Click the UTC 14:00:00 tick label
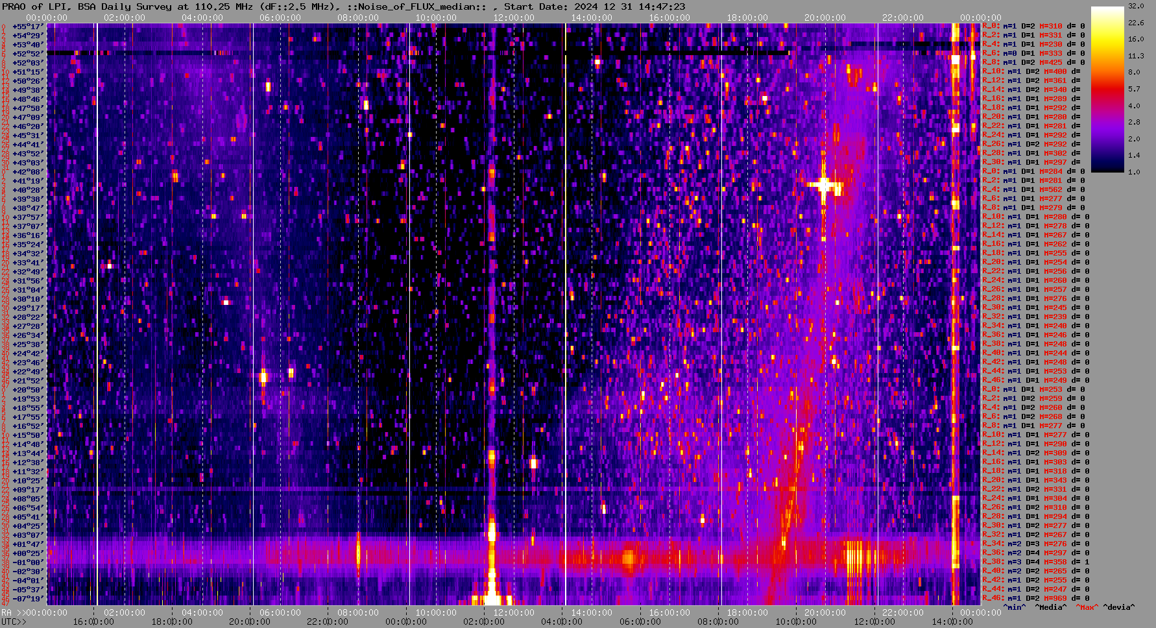1156x628 pixels. point(951,622)
